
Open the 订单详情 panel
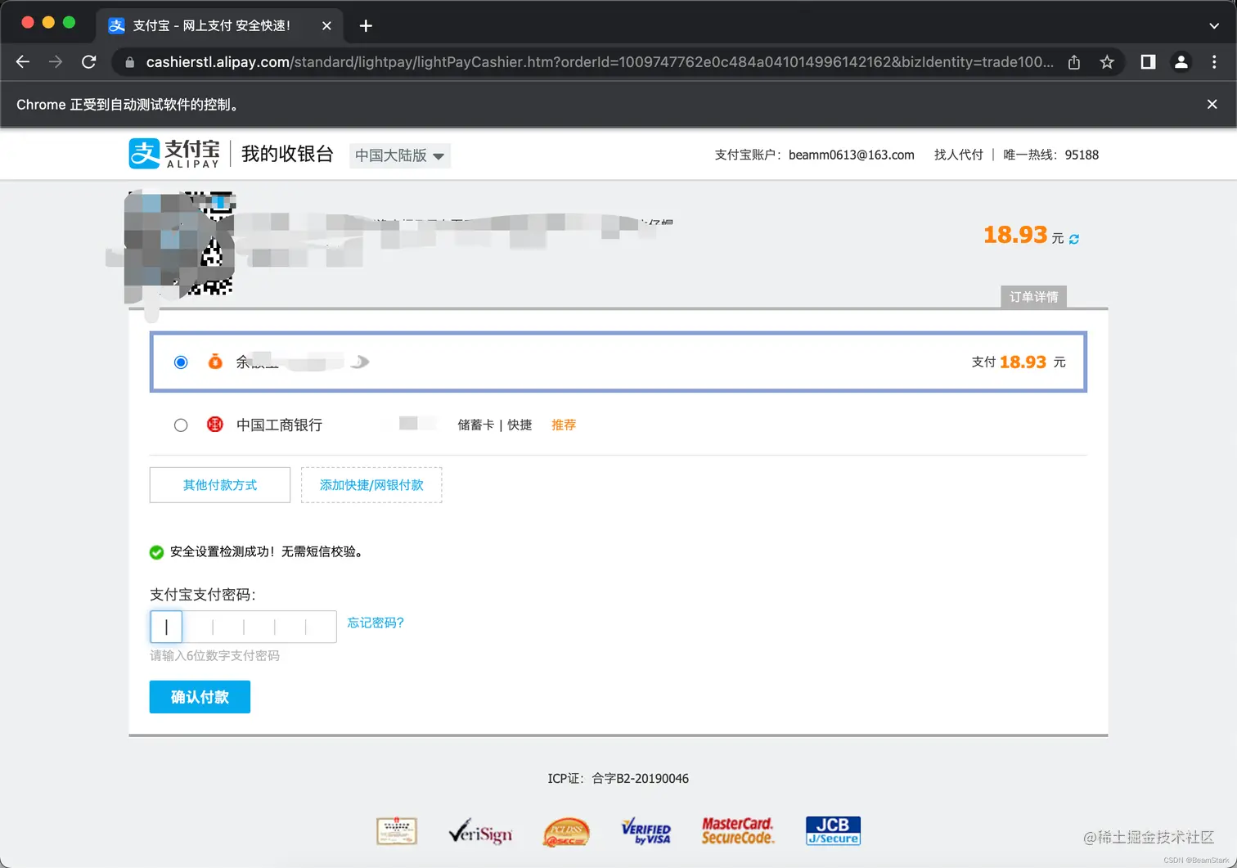(x=1033, y=297)
